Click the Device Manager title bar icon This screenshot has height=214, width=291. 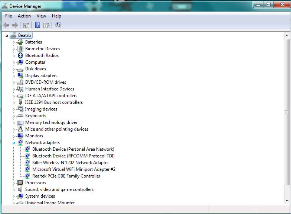[x=4, y=7]
